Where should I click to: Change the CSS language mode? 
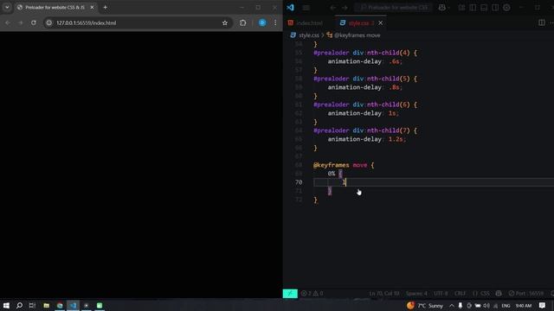tap(481, 294)
